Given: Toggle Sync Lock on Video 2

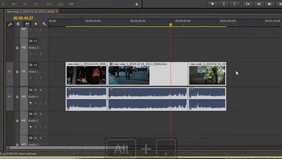Looking at the screenshot, I should click(30, 41).
